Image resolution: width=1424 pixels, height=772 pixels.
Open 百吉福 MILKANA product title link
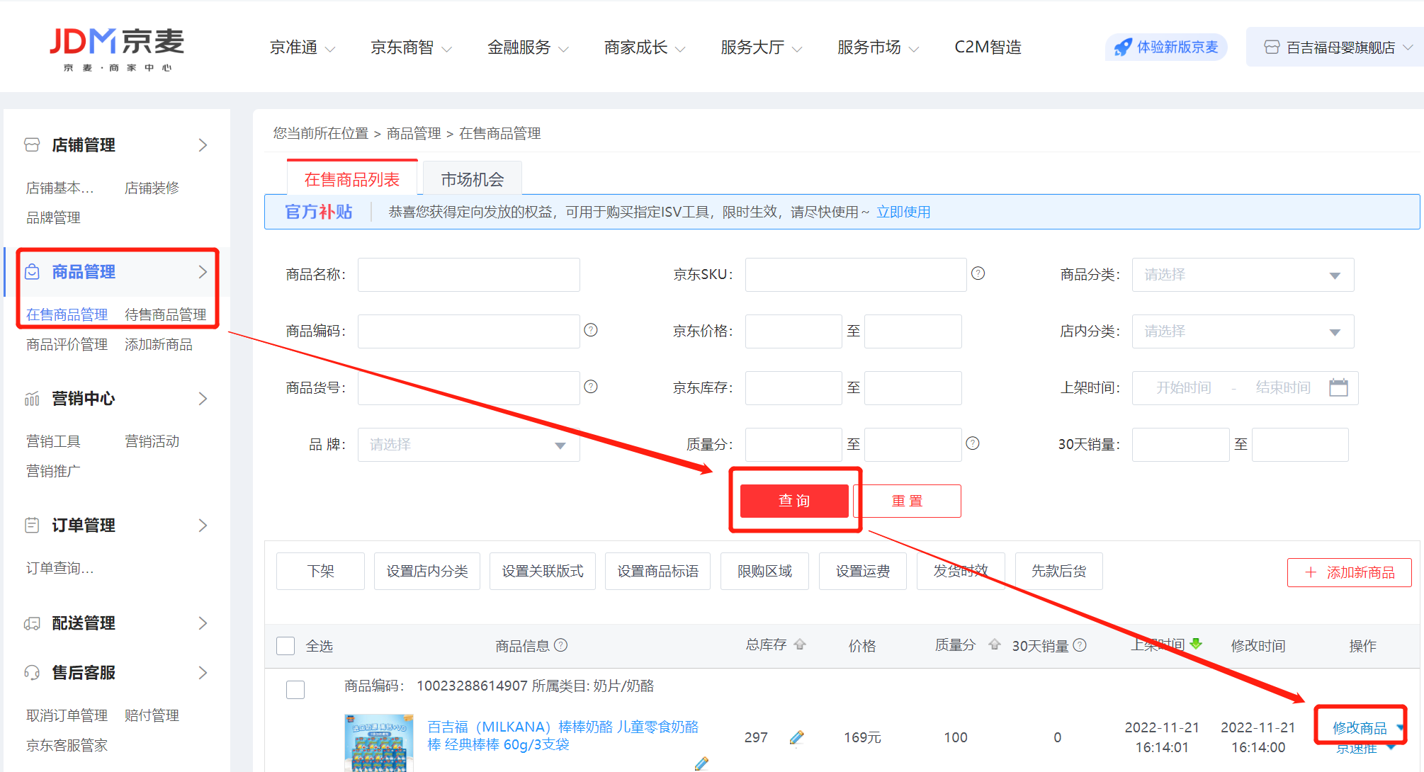point(563,736)
